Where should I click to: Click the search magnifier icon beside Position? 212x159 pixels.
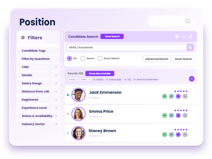188,21
